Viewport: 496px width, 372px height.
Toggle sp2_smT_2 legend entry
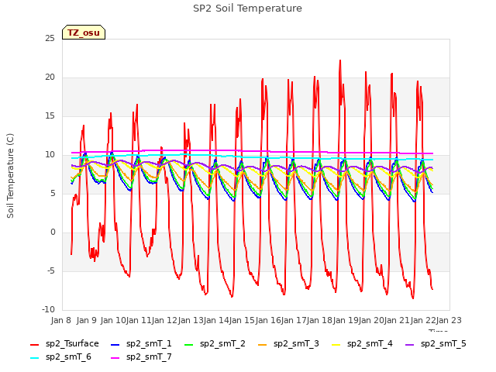[215, 344]
